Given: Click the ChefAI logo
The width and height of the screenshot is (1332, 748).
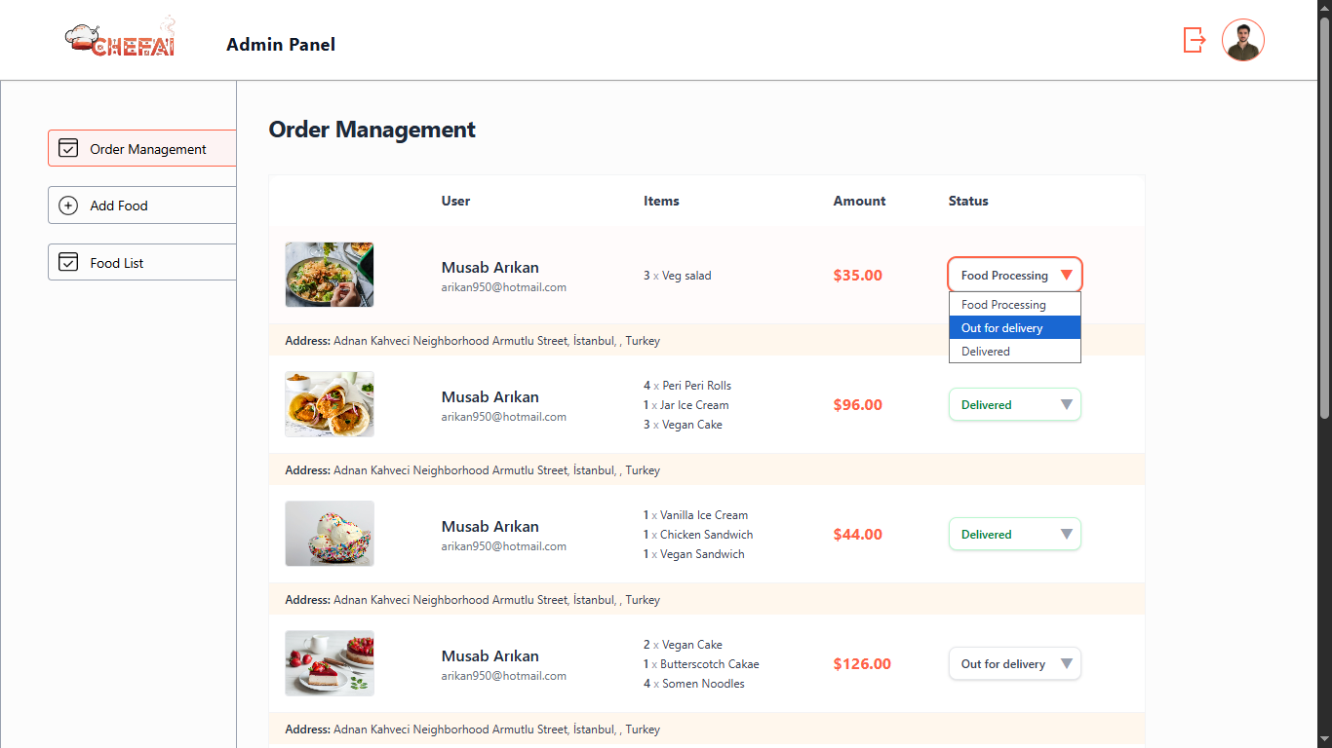Looking at the screenshot, I should coord(120,40).
